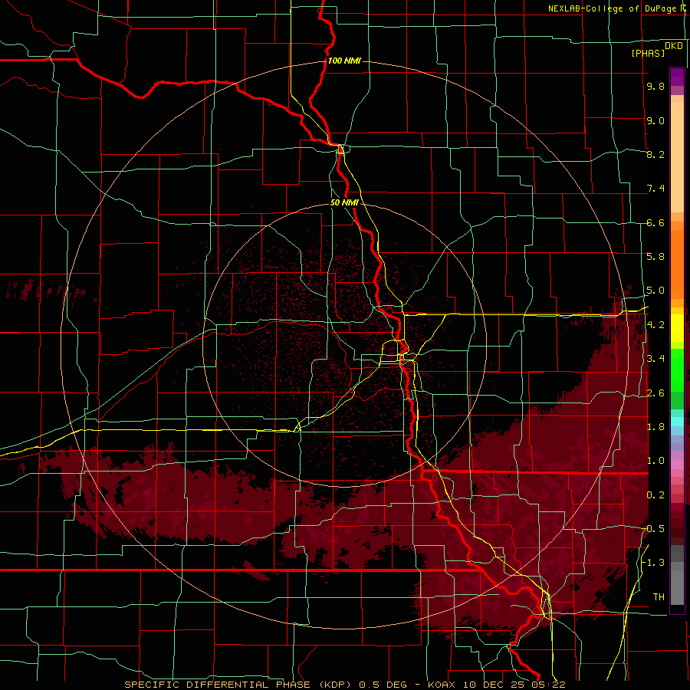Screen dimensions: 690x690
Task: Click the 50 NMI range ring label
Action: tap(344, 202)
